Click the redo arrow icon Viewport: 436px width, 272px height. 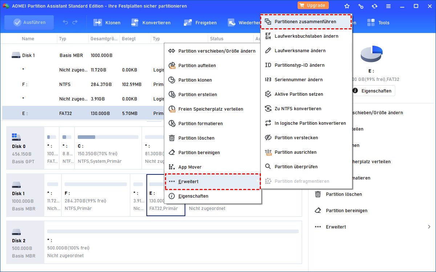point(75,22)
